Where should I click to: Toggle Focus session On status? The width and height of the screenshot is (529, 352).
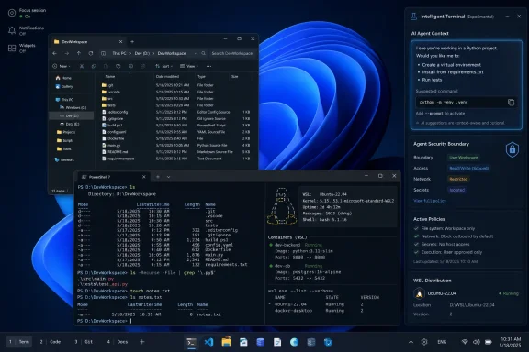point(25,16)
